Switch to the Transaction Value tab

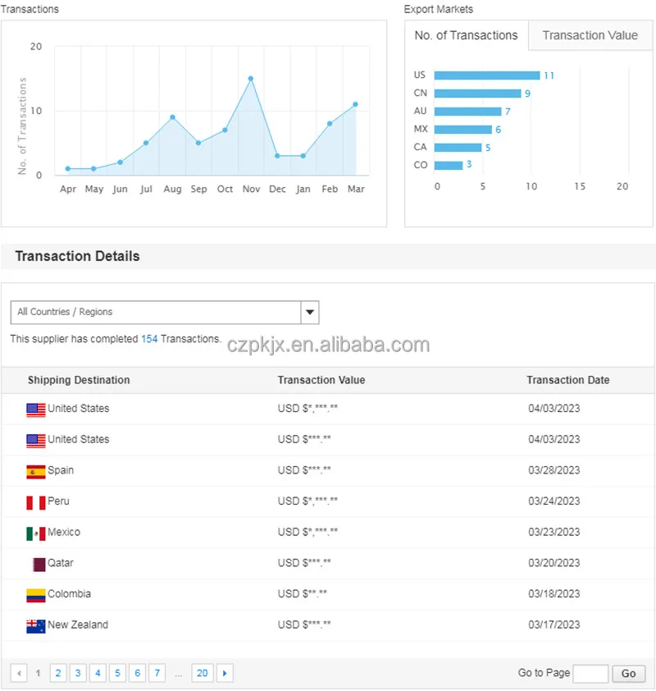pyautogui.click(x=590, y=35)
